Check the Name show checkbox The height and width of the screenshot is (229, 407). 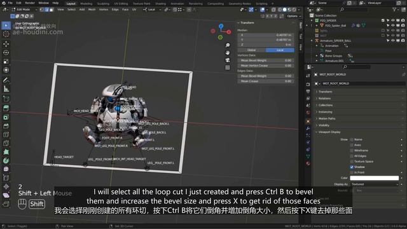click(x=352, y=140)
